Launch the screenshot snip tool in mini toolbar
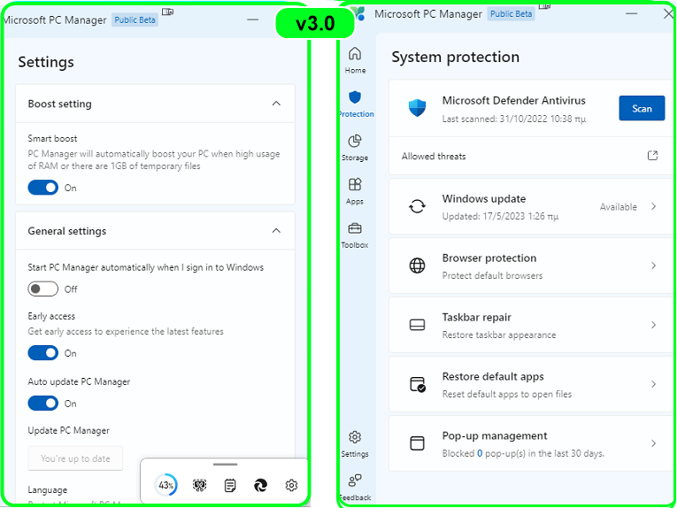This screenshot has width=677, height=508. point(199,485)
